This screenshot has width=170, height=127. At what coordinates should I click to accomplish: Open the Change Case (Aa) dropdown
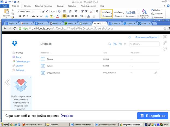(x=53, y=11)
